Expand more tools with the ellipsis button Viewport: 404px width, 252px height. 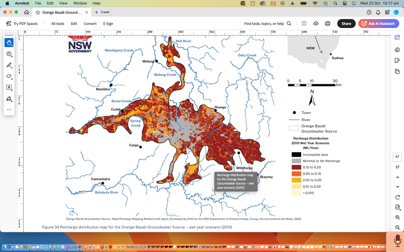(9, 109)
